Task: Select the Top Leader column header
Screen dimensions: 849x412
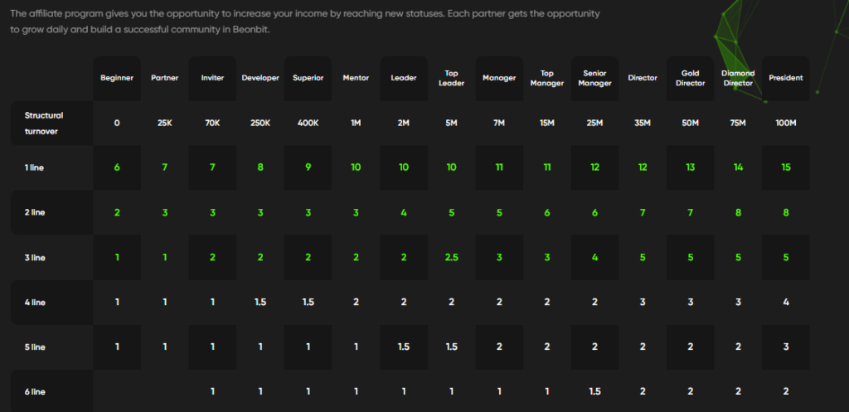Action: (x=451, y=78)
